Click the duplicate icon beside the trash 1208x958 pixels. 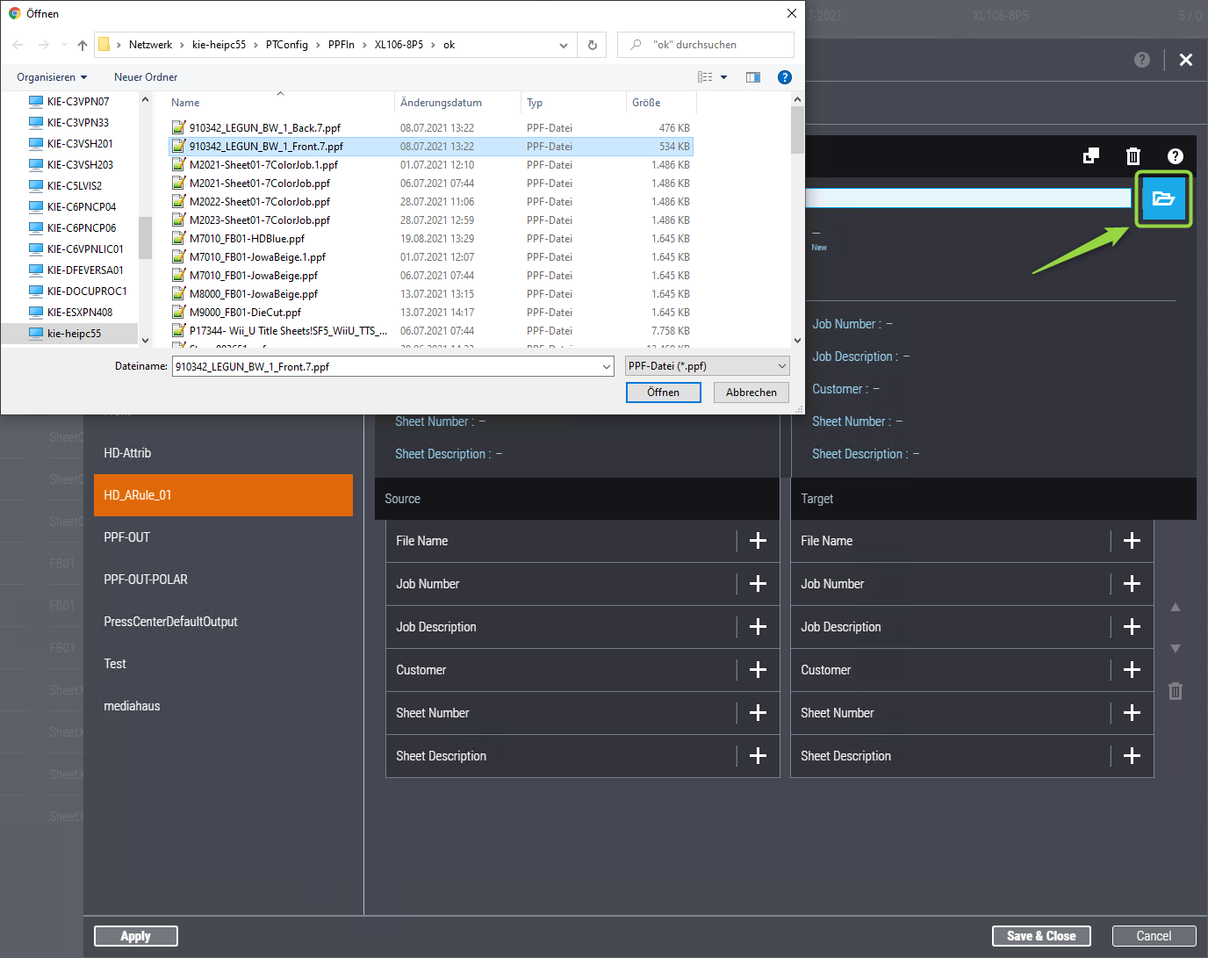point(1090,156)
